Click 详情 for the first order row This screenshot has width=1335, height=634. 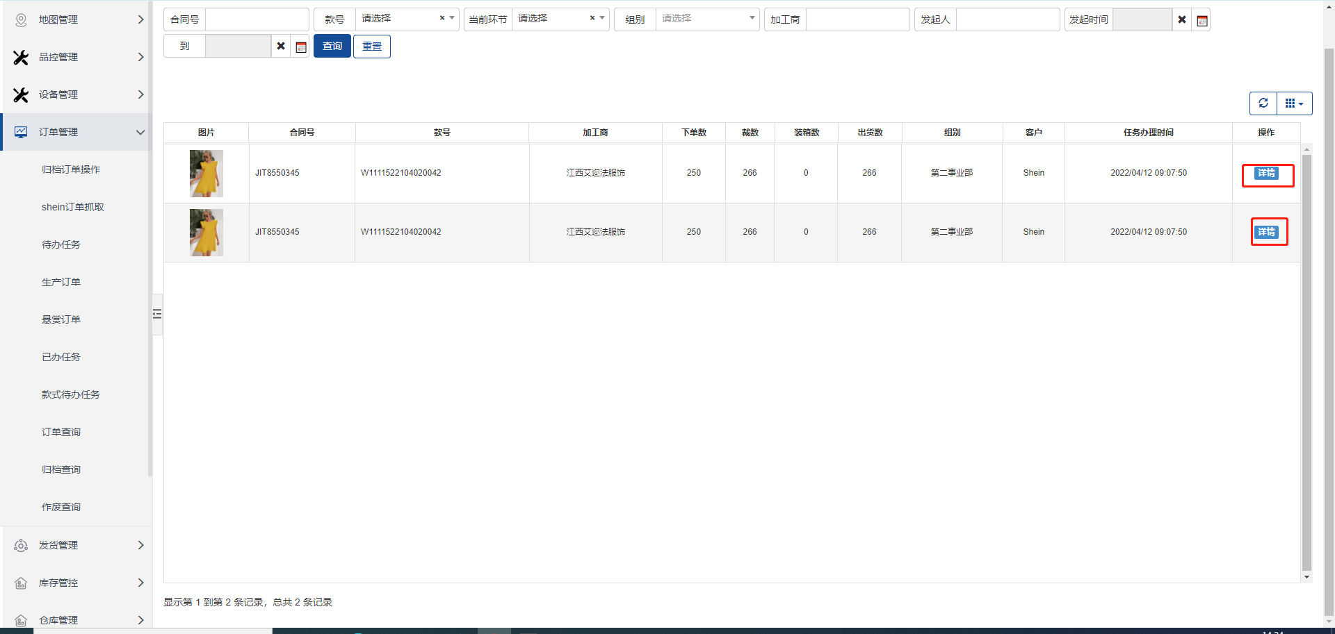coord(1266,174)
